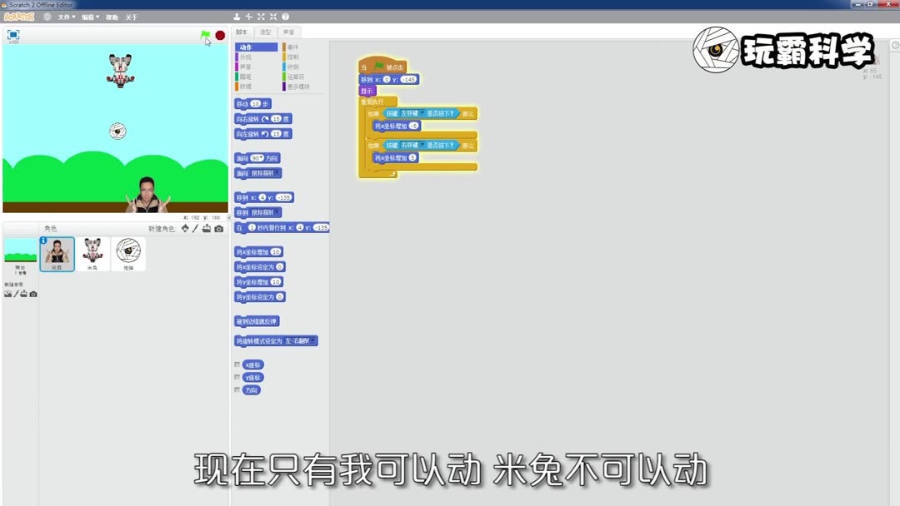The width and height of the screenshot is (900, 506).
Task: Upload a sprite from file
Action: click(207, 228)
